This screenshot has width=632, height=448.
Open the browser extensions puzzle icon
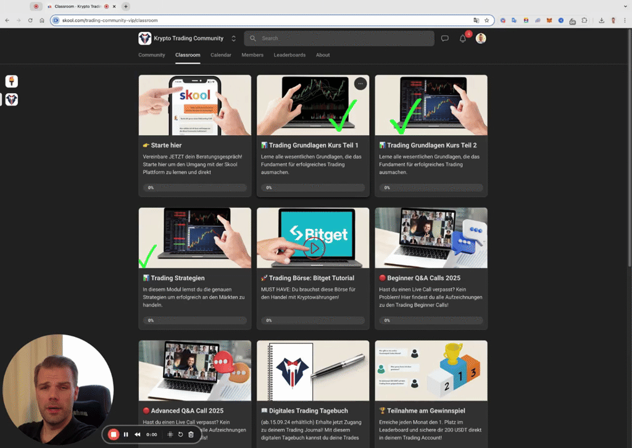(584, 20)
